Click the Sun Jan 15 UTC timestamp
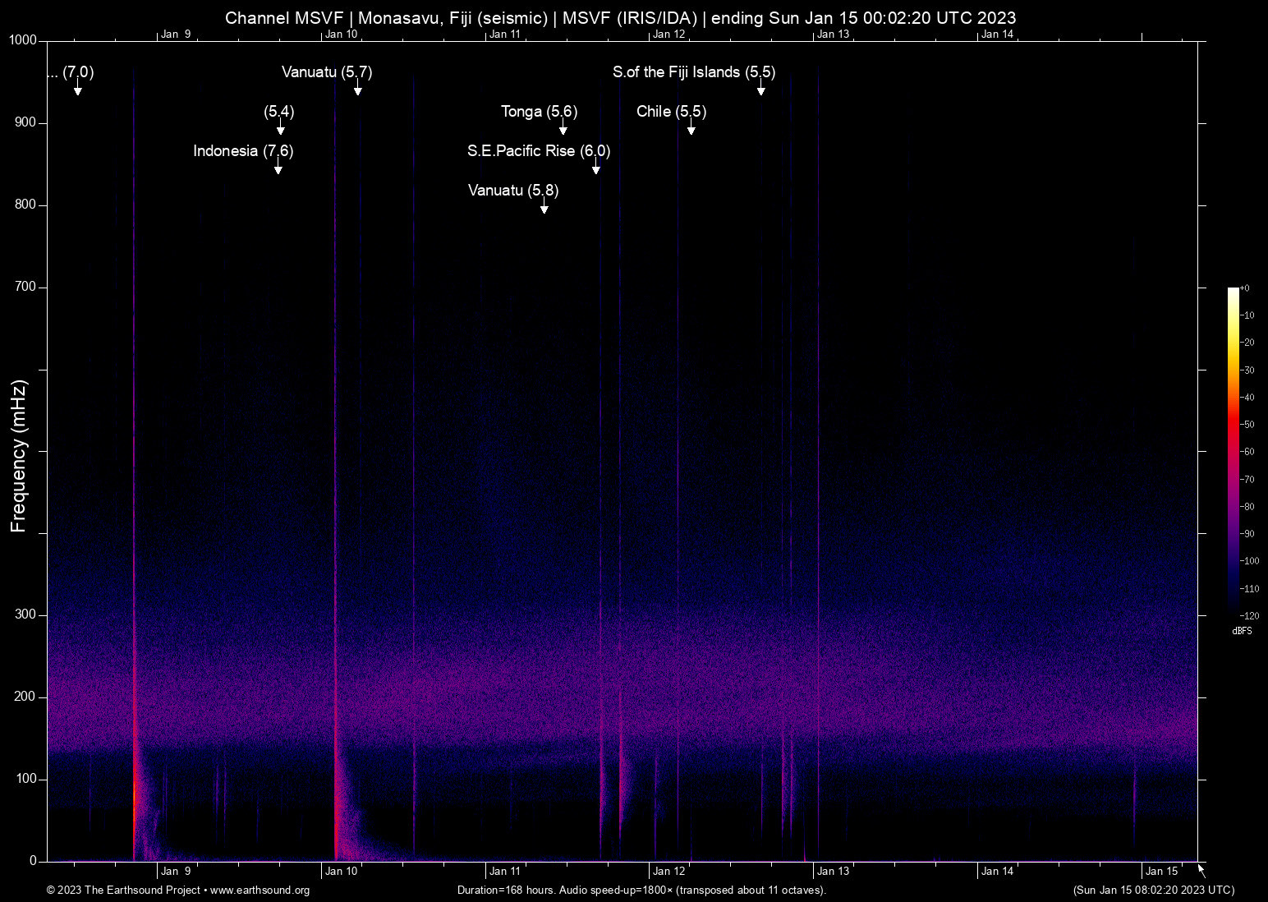 (x=1153, y=890)
